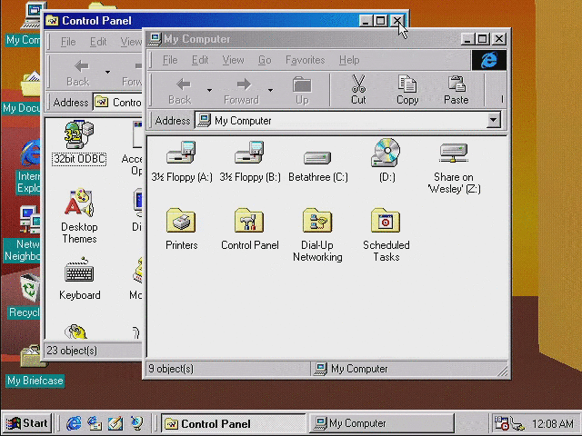The image size is (582, 436).
Task: Open the Edit menu in Control Panel window
Action: tap(98, 42)
